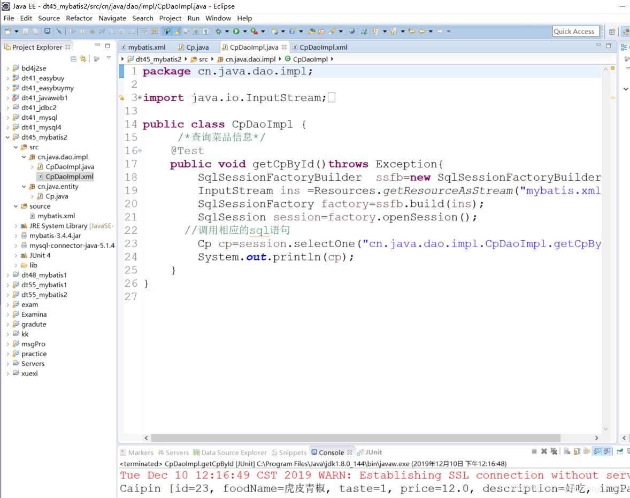Navigate Back with yellow left arrow

tap(422, 32)
